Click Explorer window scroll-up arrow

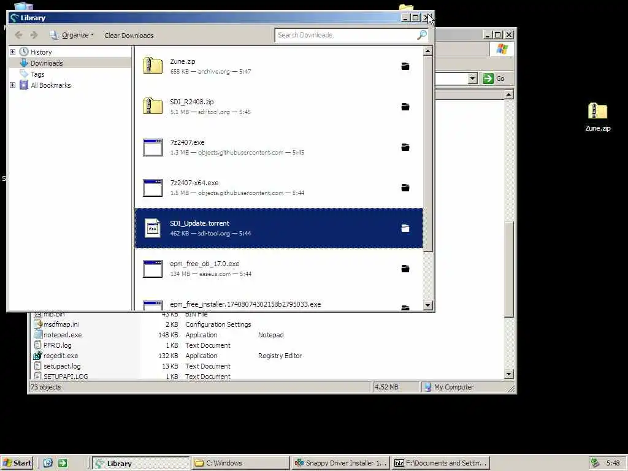click(x=508, y=94)
